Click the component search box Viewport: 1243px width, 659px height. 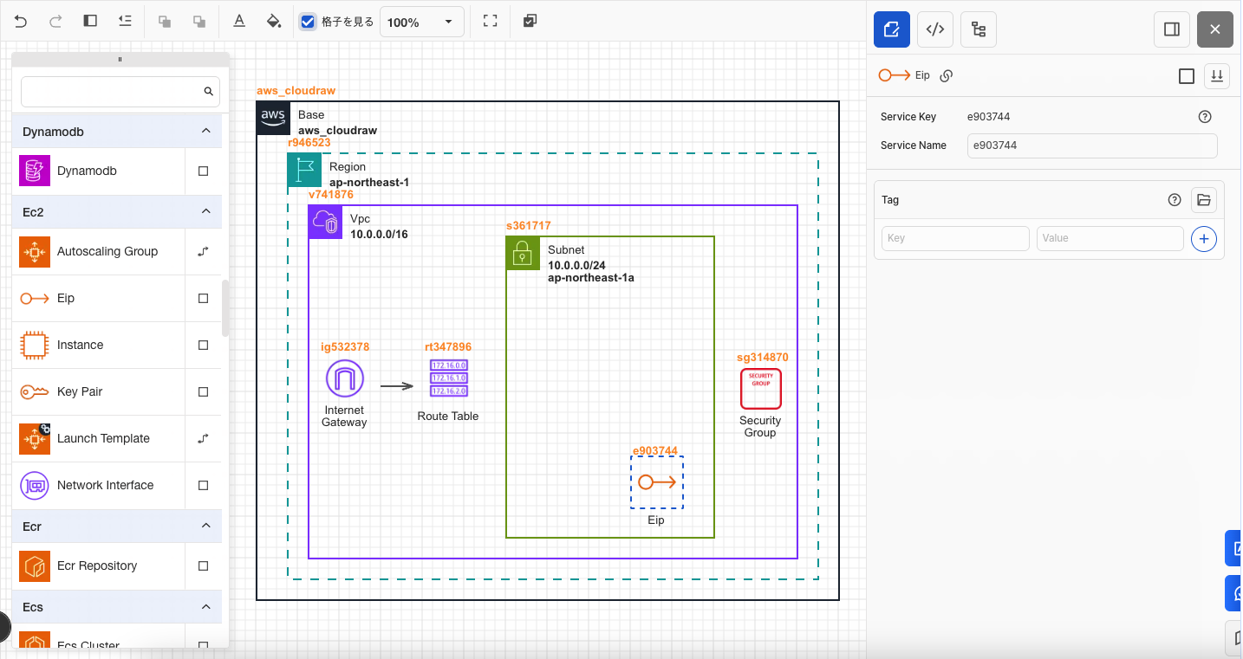120,91
